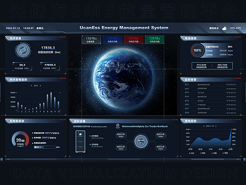
Task: Click the Wohnmobilstellplatz Zur Traube Breitbach address
Action: tap(145, 126)
